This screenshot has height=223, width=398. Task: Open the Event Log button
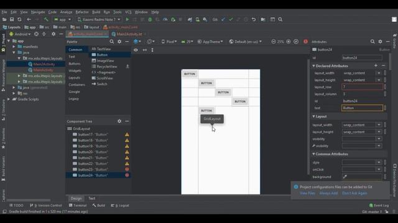tap(379, 206)
